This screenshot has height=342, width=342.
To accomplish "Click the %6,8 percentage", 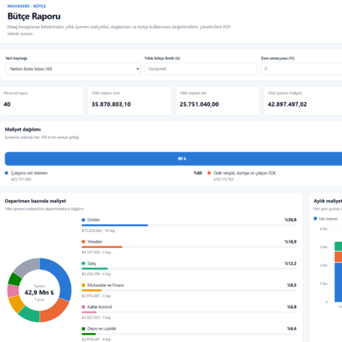I will tap(291, 307).
